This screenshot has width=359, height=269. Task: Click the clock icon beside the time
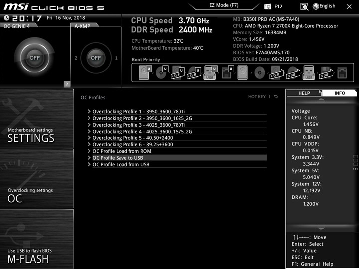point(7,18)
